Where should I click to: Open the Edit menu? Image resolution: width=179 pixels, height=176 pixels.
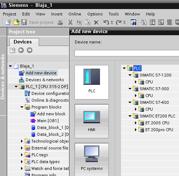[x=26, y=14]
